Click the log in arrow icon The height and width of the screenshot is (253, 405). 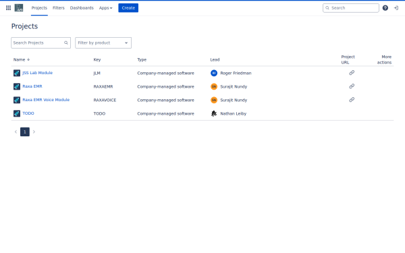(x=396, y=8)
